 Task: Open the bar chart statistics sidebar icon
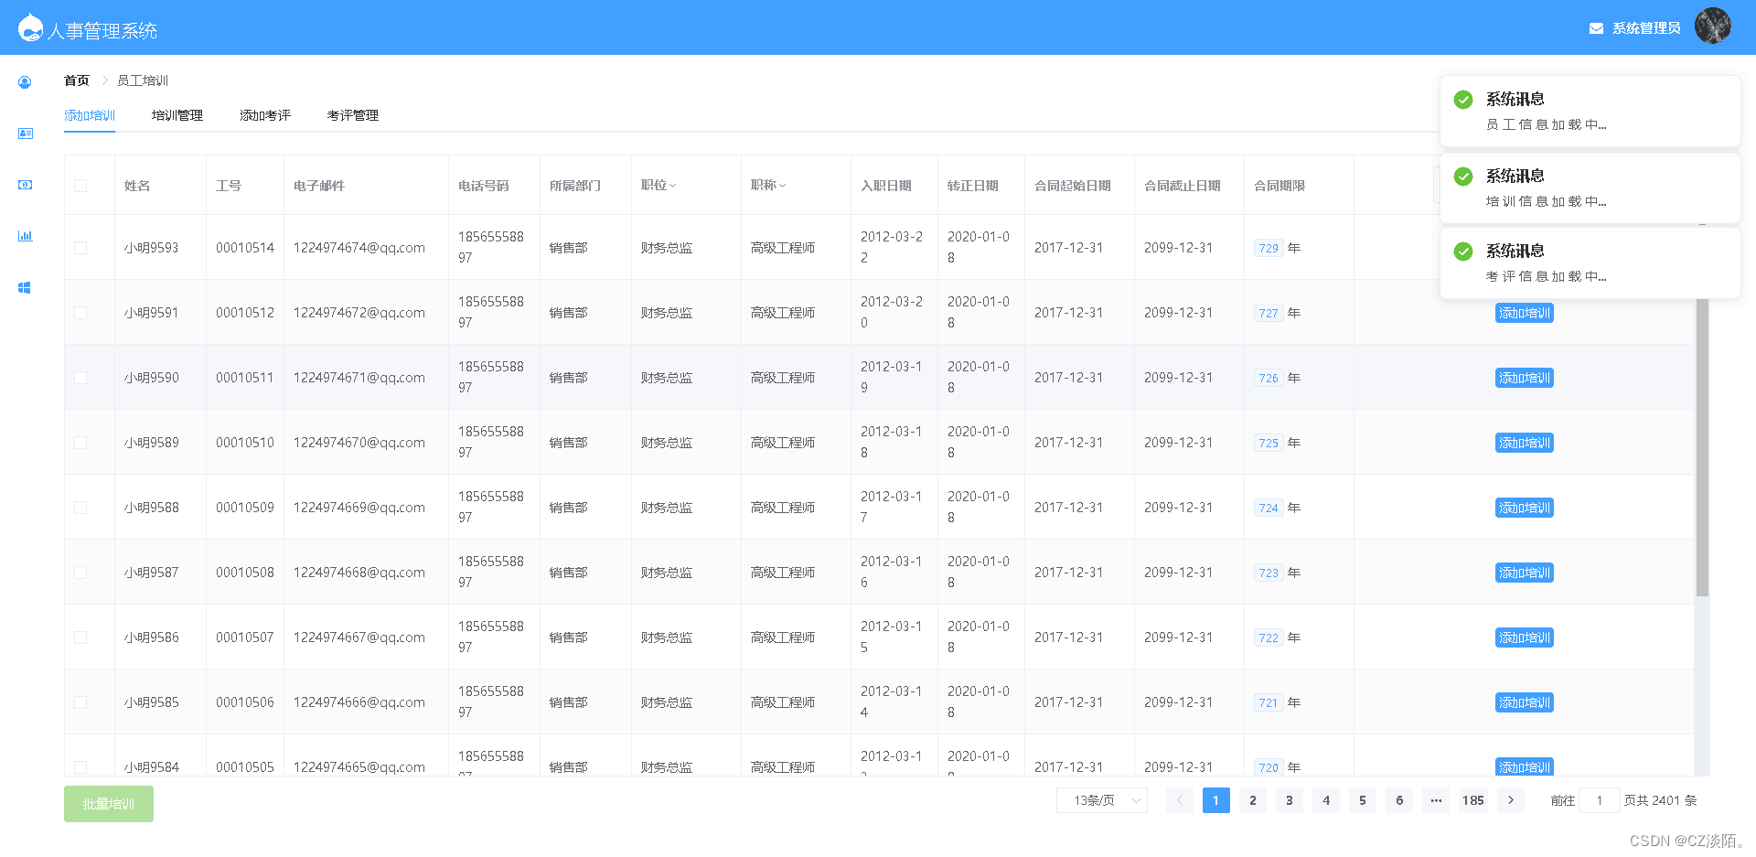pos(25,236)
